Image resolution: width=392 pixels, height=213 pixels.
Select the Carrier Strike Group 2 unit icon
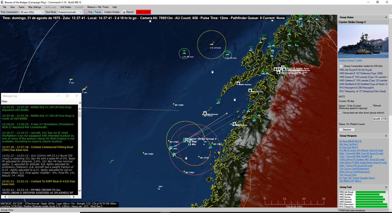coord(185,140)
